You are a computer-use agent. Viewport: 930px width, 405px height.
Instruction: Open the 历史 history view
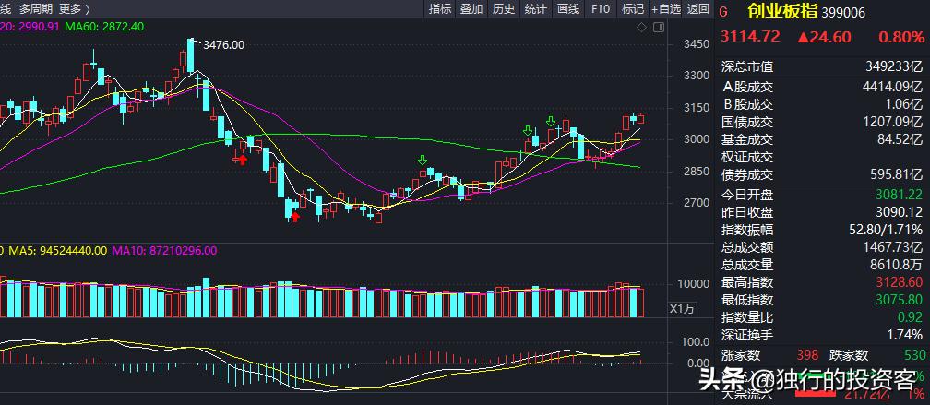503,9
